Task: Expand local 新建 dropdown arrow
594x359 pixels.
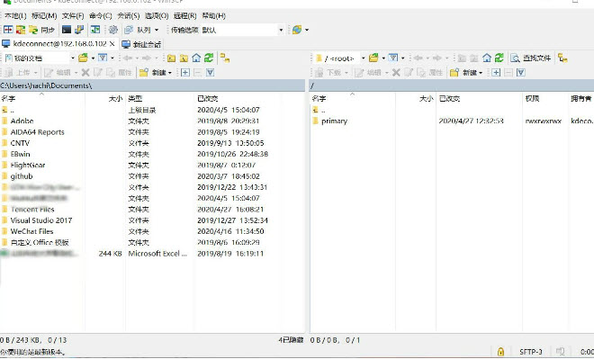Action: 170,72
